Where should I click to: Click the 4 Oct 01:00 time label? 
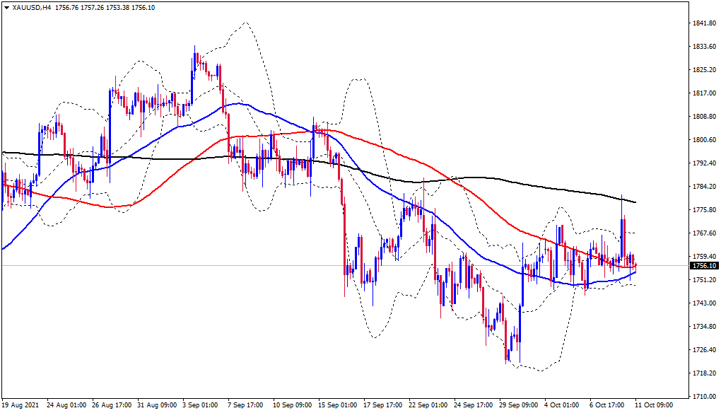pos(563,405)
